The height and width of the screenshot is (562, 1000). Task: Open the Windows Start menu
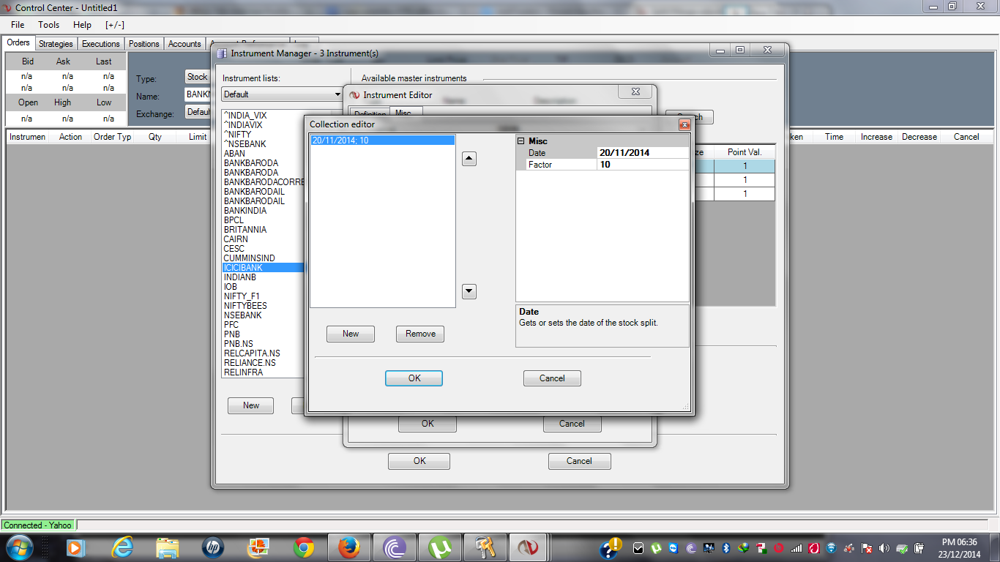pyautogui.click(x=18, y=547)
